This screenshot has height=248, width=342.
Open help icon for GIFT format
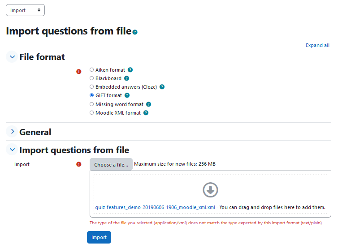127,95
